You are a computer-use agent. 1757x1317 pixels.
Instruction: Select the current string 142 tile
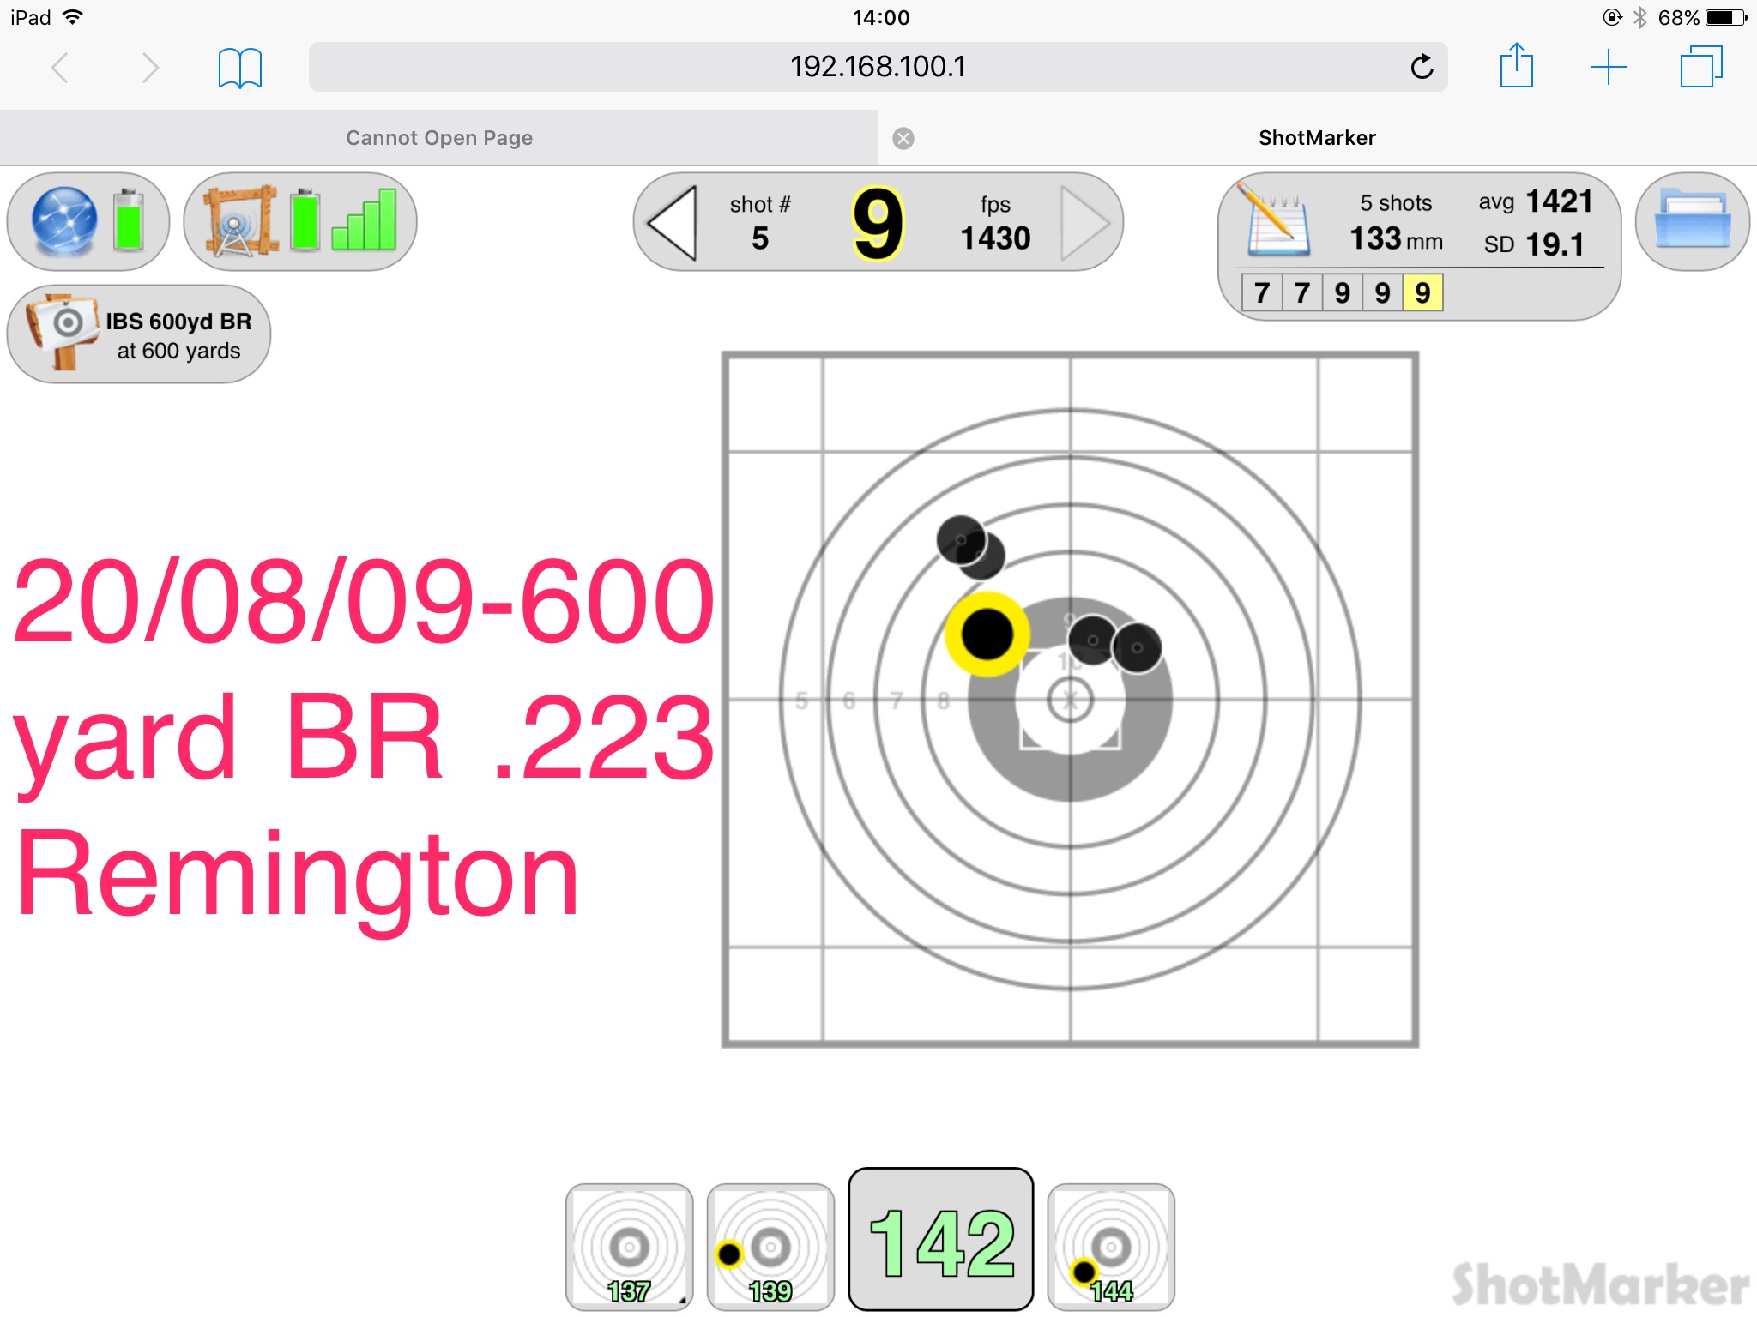[x=941, y=1239]
